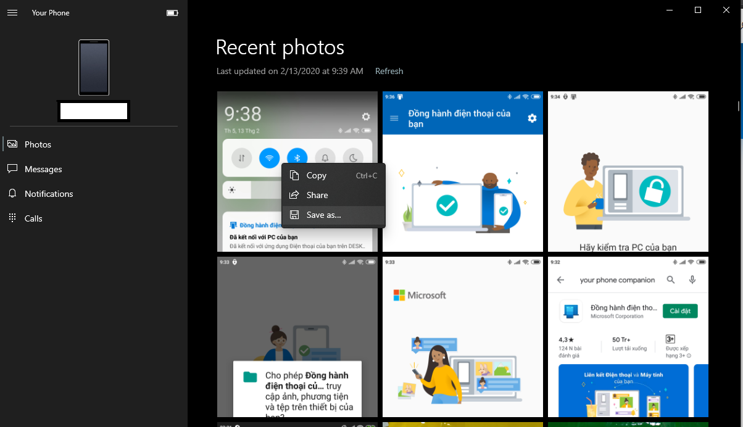The height and width of the screenshot is (427, 743).
Task: Open the 'your phone companion' Play Store screenshot
Action: click(628, 337)
